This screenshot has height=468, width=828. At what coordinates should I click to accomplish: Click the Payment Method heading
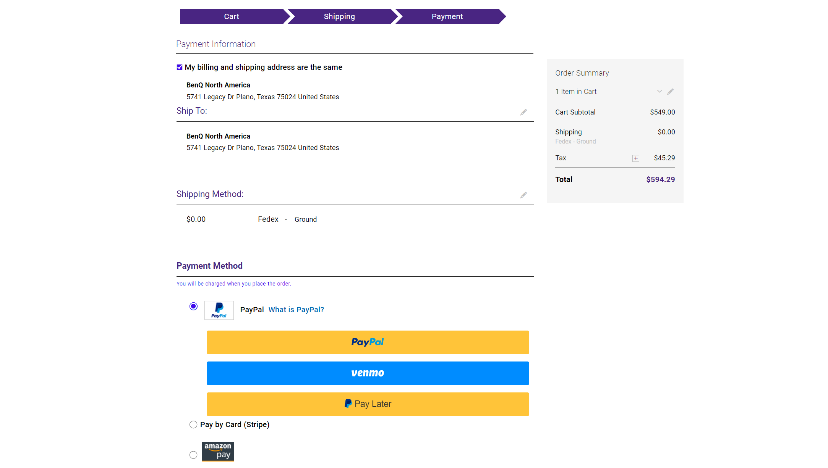[209, 266]
